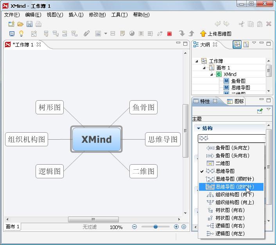Open the 工具(T) menu
This screenshot has width=276, height=245.
pyautogui.click(x=119, y=15)
